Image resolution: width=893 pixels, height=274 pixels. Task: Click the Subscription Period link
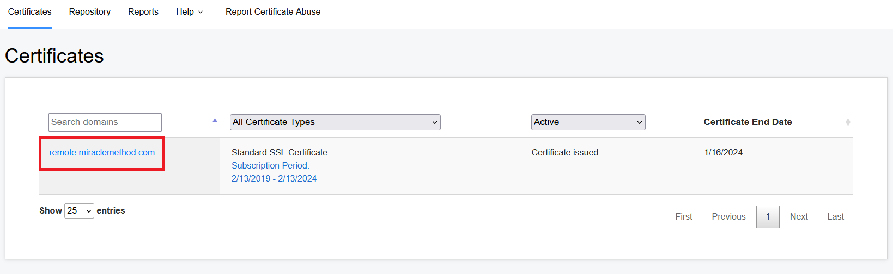tap(270, 166)
